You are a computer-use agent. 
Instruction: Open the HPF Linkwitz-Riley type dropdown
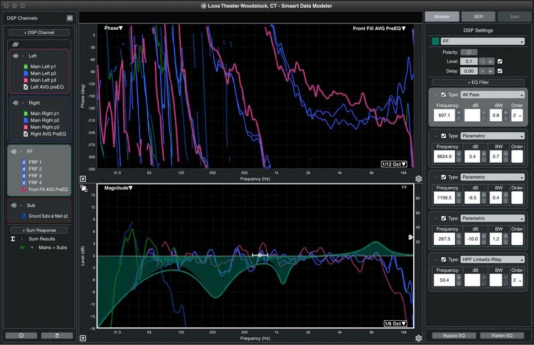click(492, 260)
